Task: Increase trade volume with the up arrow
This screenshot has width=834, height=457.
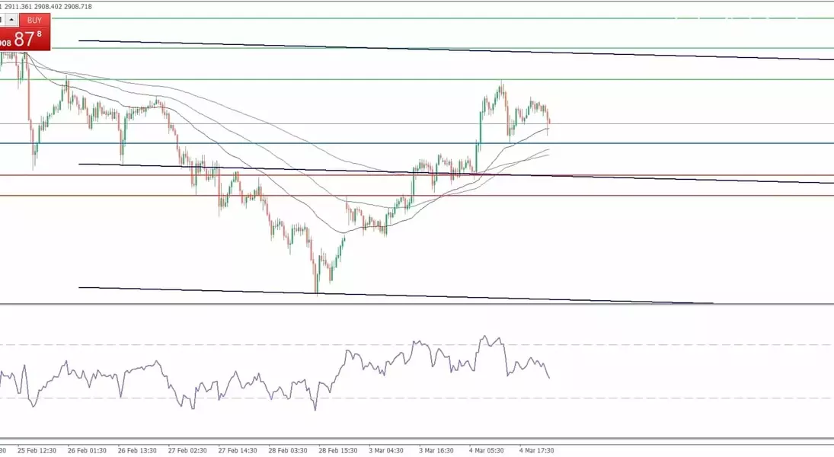Action: point(11,21)
